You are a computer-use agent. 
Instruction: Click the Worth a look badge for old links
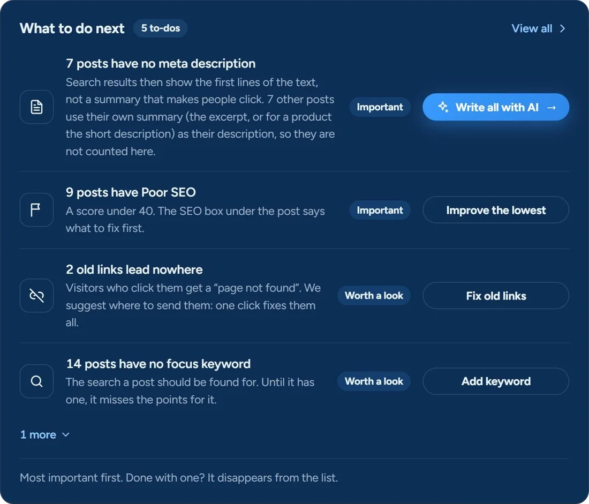(x=374, y=296)
